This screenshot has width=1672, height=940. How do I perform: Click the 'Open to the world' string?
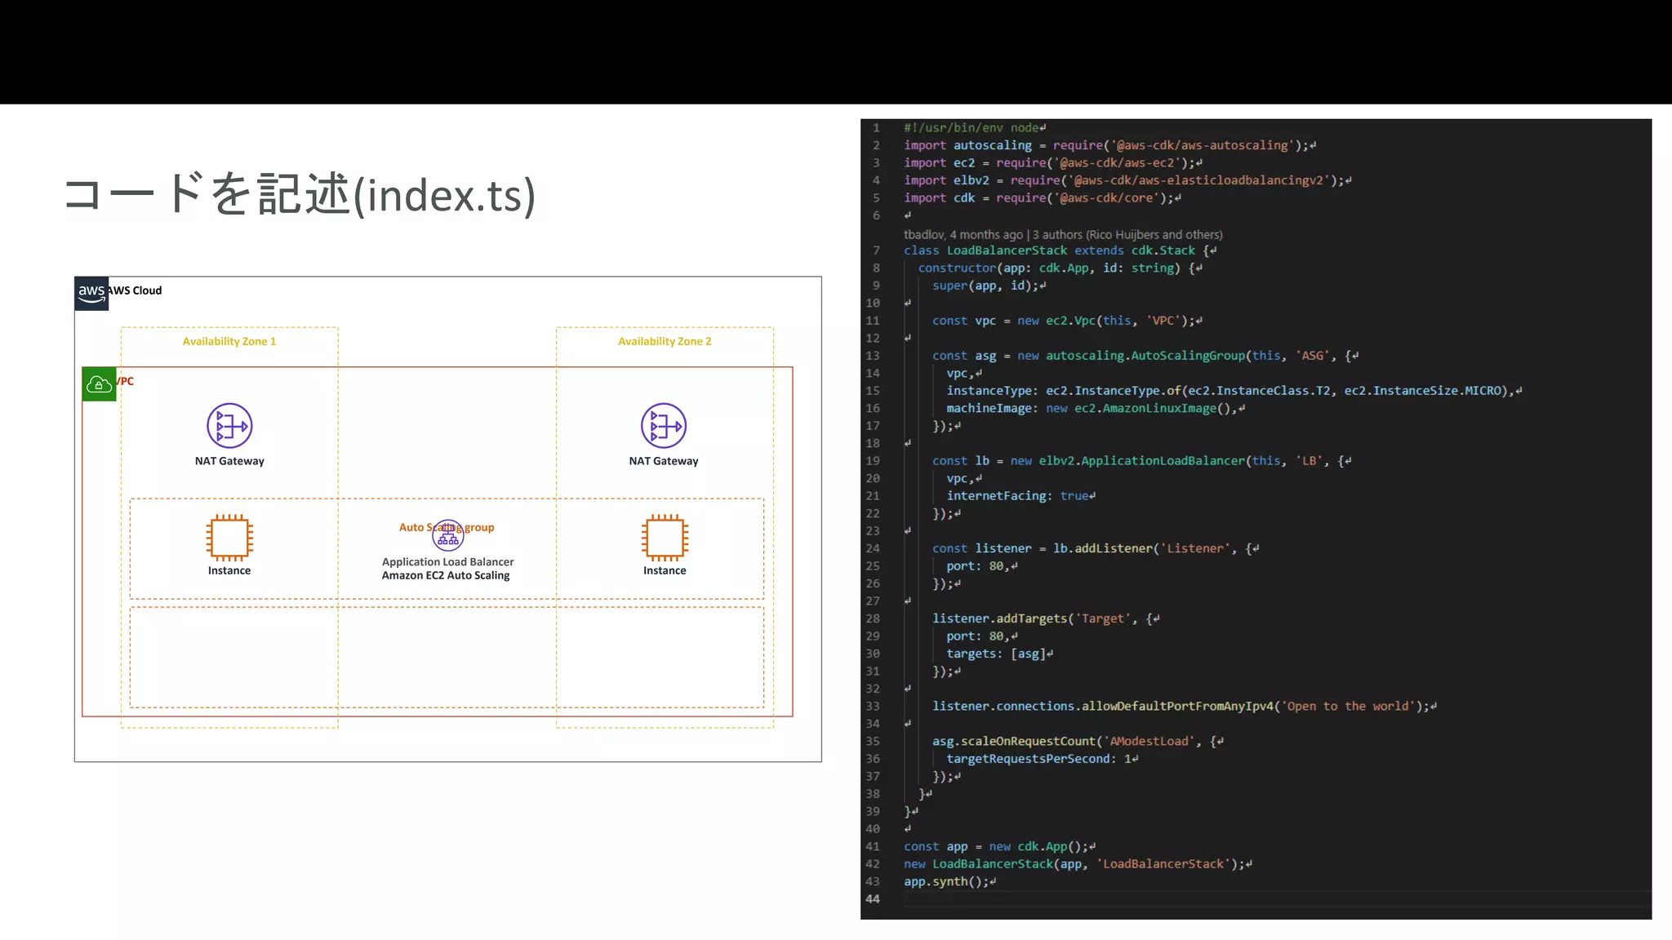click(1348, 707)
